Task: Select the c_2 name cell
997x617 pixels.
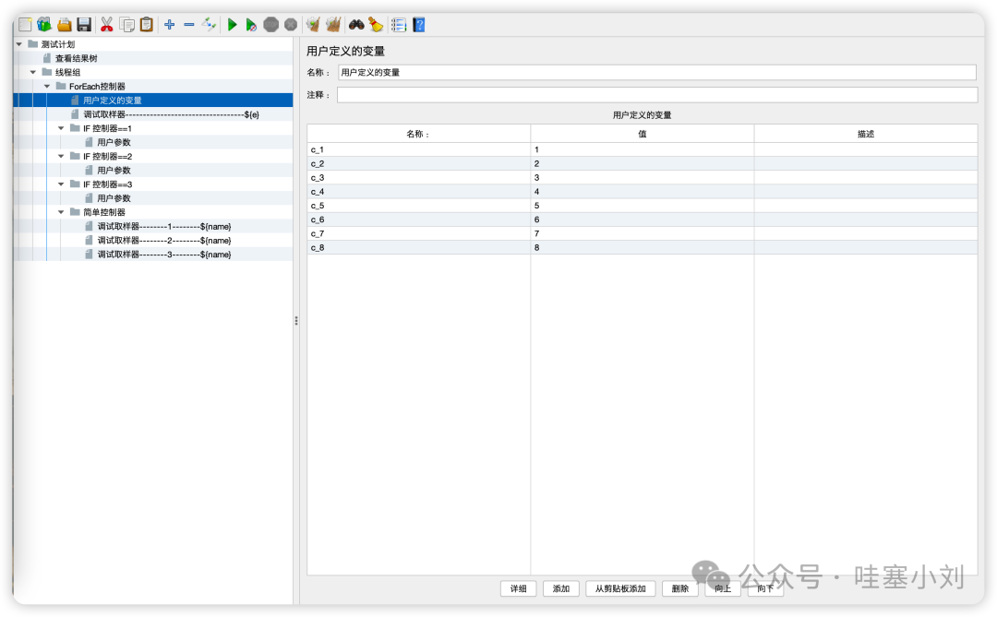Action: 418,163
